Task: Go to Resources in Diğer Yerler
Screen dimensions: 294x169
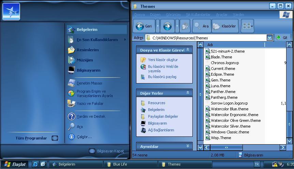Action: 157,103
